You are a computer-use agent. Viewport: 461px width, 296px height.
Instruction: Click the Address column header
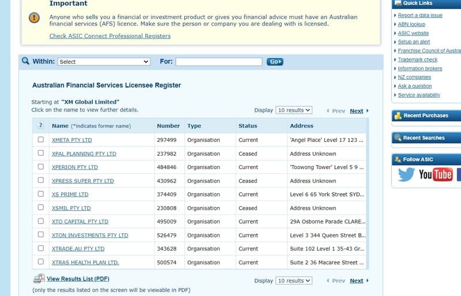tap(301, 126)
